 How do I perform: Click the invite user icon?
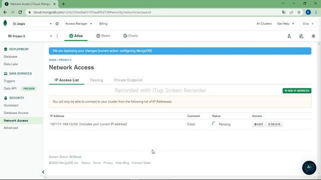pyautogui.click(x=289, y=36)
